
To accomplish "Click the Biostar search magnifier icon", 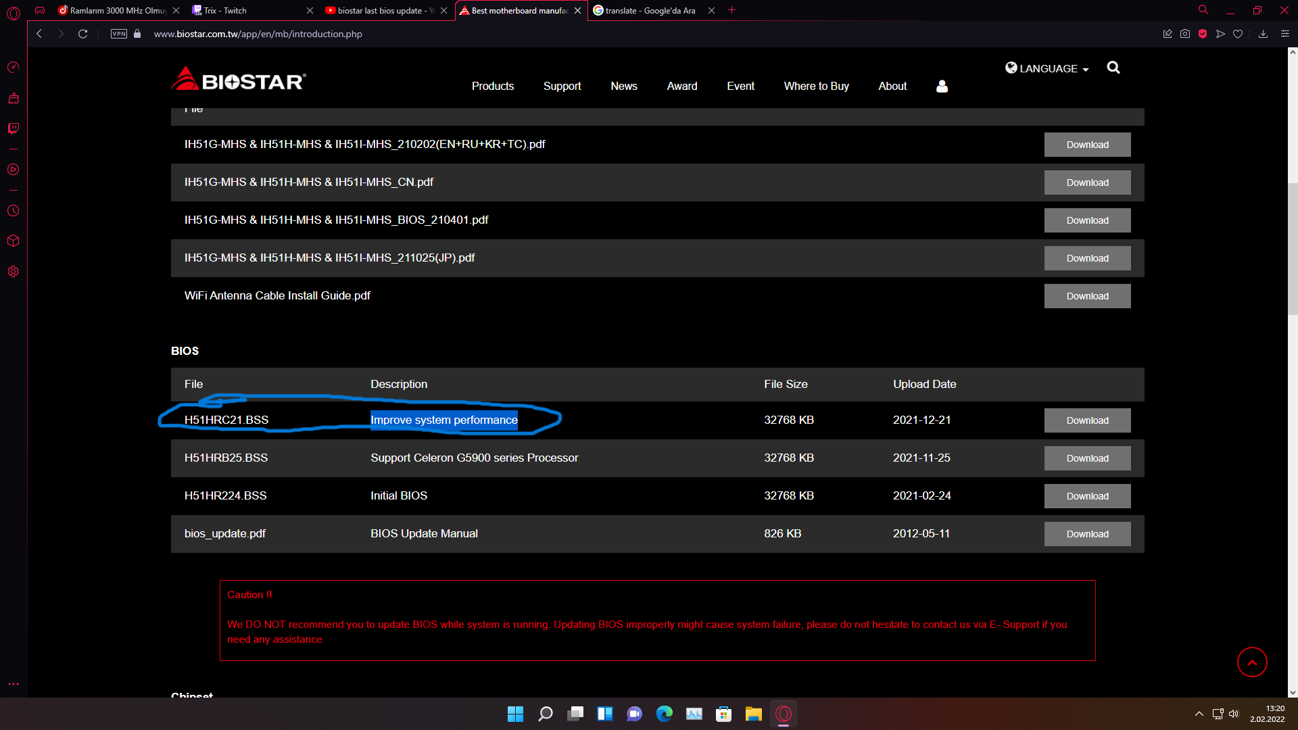I will [1113, 68].
